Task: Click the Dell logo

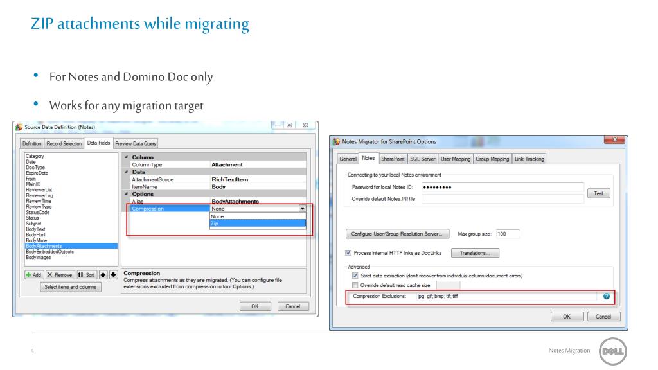Action: click(x=612, y=351)
